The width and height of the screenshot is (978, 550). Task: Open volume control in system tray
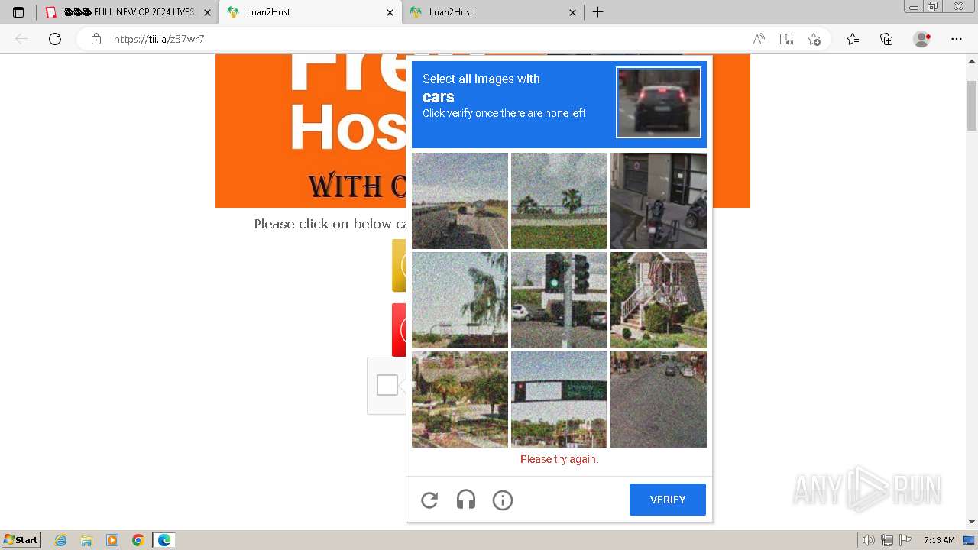(x=869, y=540)
